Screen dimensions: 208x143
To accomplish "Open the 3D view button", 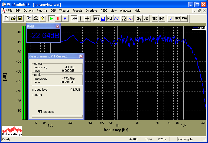I will (x=146, y=18).
